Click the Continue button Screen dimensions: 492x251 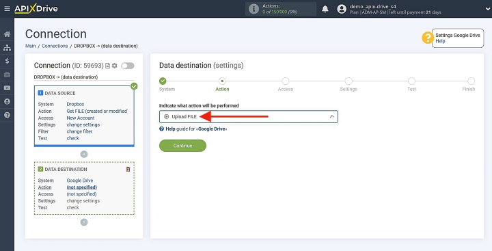pos(182,146)
